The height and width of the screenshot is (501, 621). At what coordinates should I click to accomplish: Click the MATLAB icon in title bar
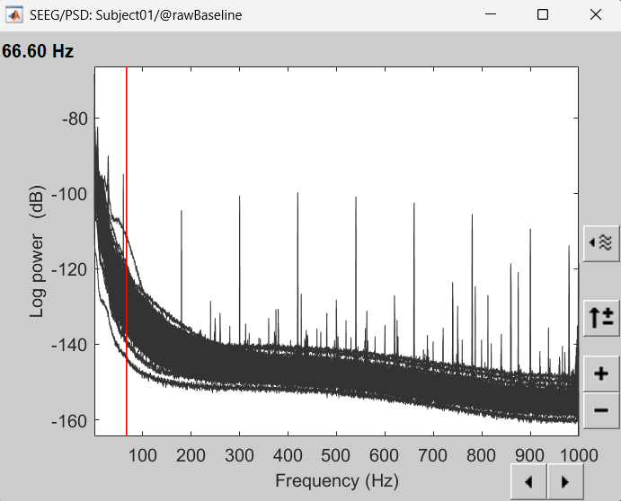(x=15, y=15)
